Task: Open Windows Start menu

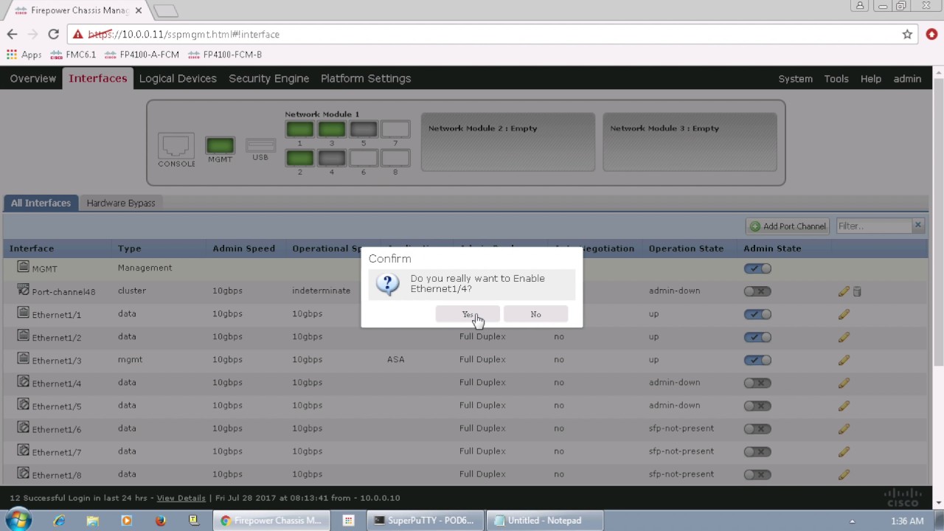Action: click(18, 520)
